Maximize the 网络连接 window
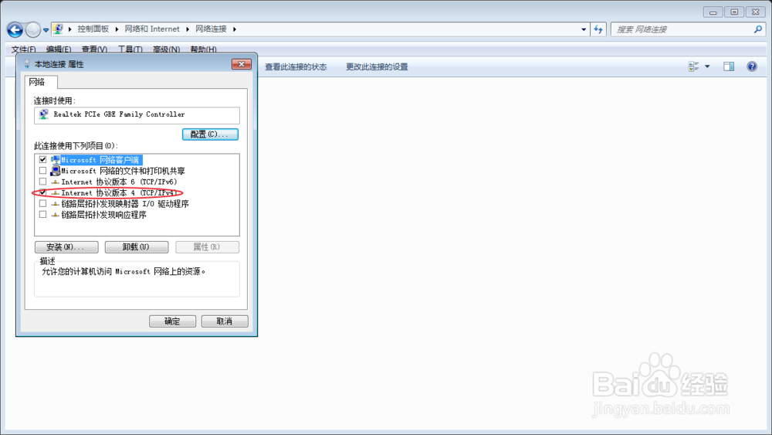772x435 pixels. pyautogui.click(x=734, y=12)
